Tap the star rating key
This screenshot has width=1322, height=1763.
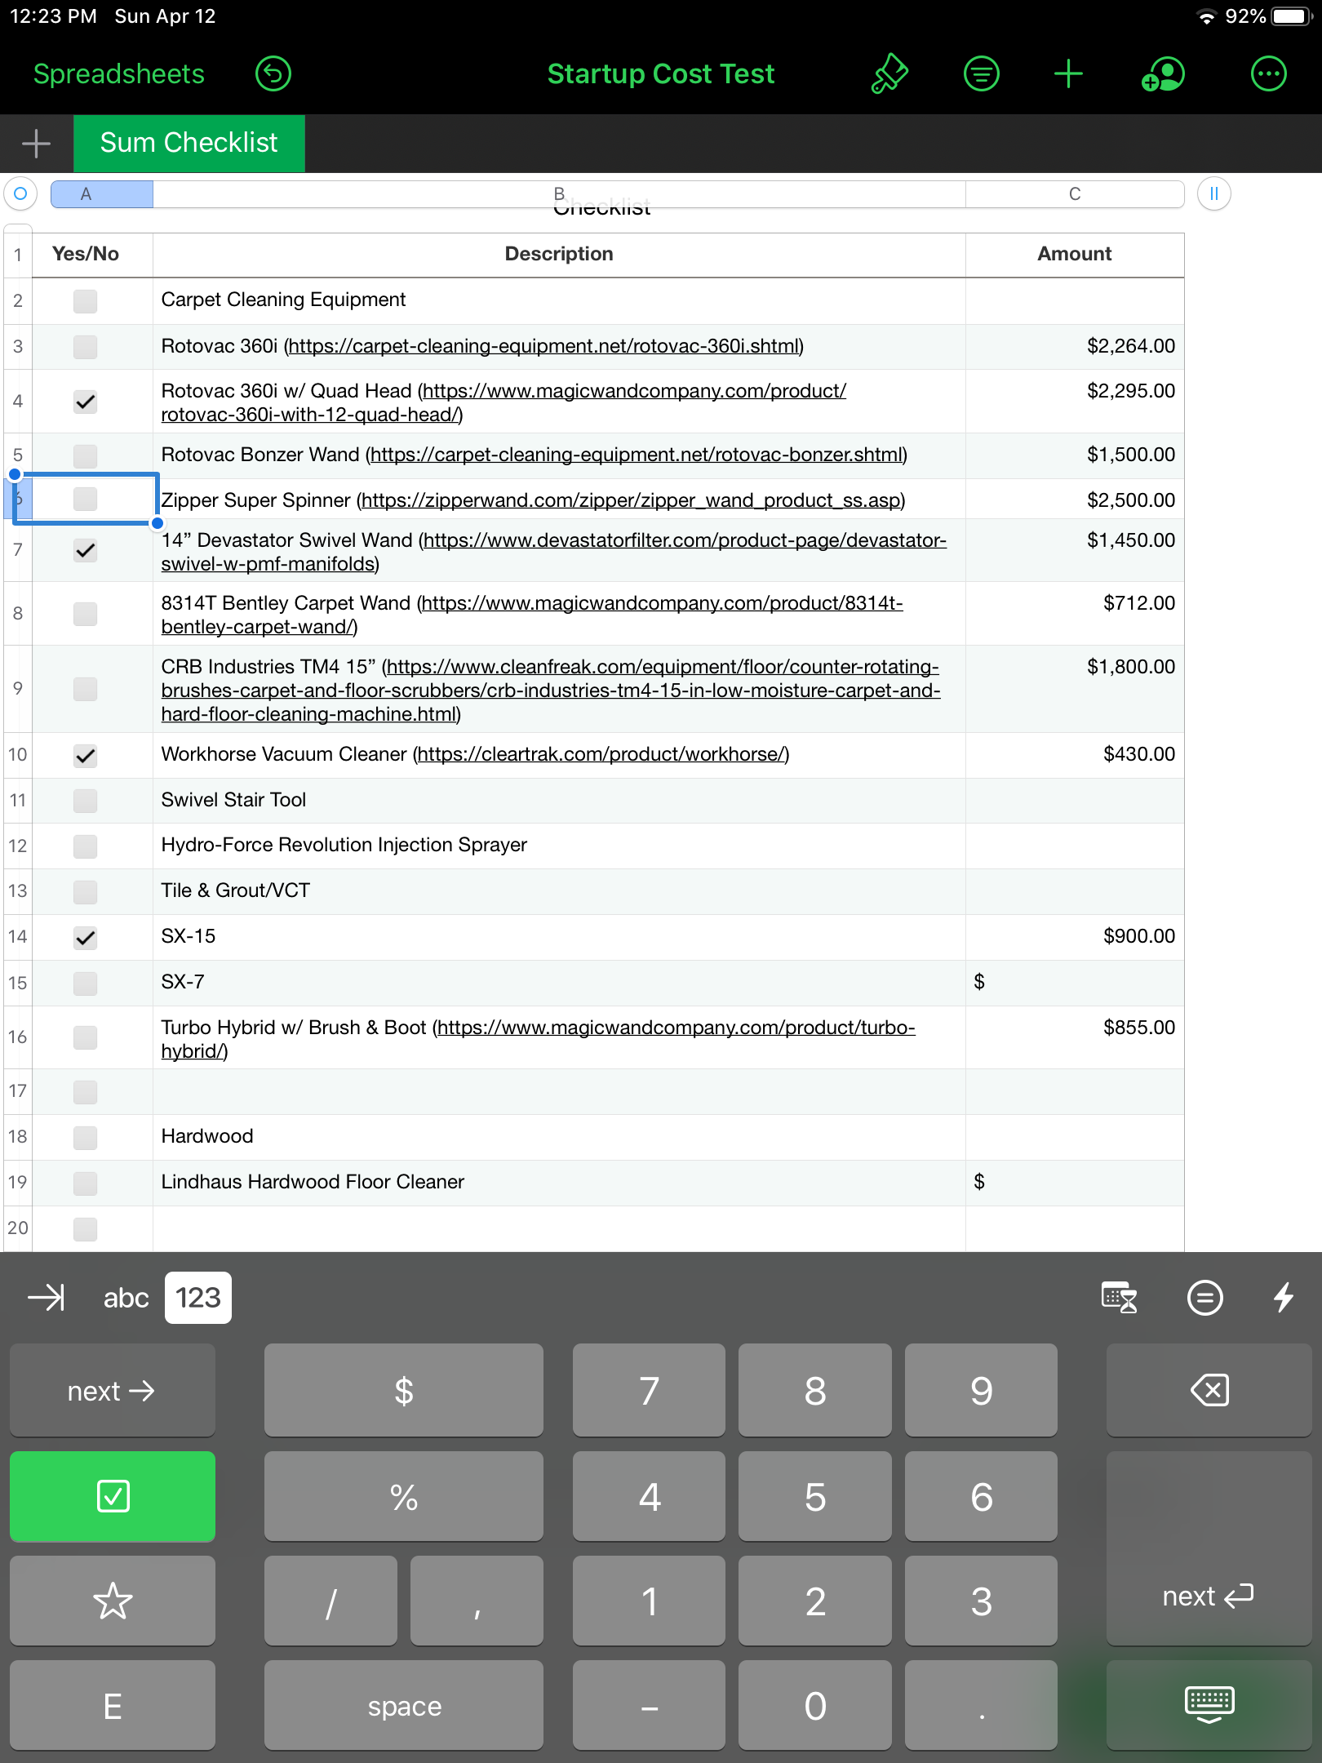click(113, 1601)
